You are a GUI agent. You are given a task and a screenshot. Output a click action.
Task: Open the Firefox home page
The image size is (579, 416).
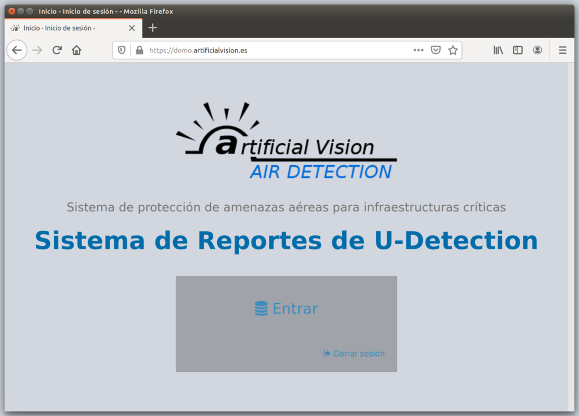coord(76,50)
